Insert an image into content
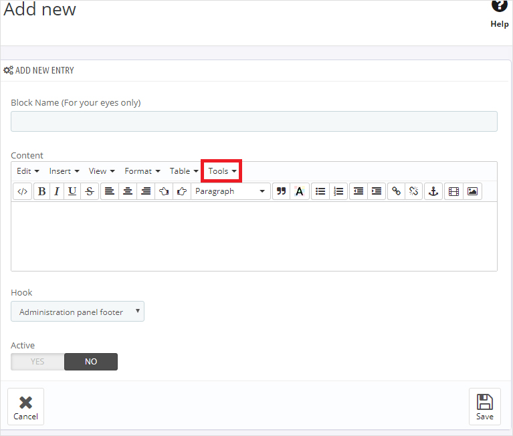The width and height of the screenshot is (513, 436). [472, 191]
